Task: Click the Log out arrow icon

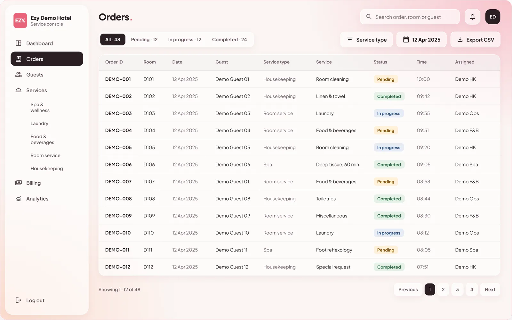Action: [19, 300]
